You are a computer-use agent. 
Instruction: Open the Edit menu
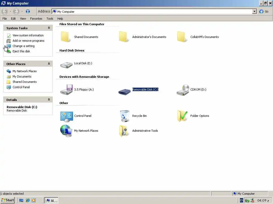tap(13, 19)
